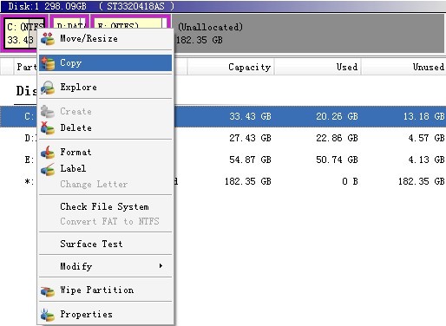
Task: Click the Wipe Partition icon
Action: 48,290
